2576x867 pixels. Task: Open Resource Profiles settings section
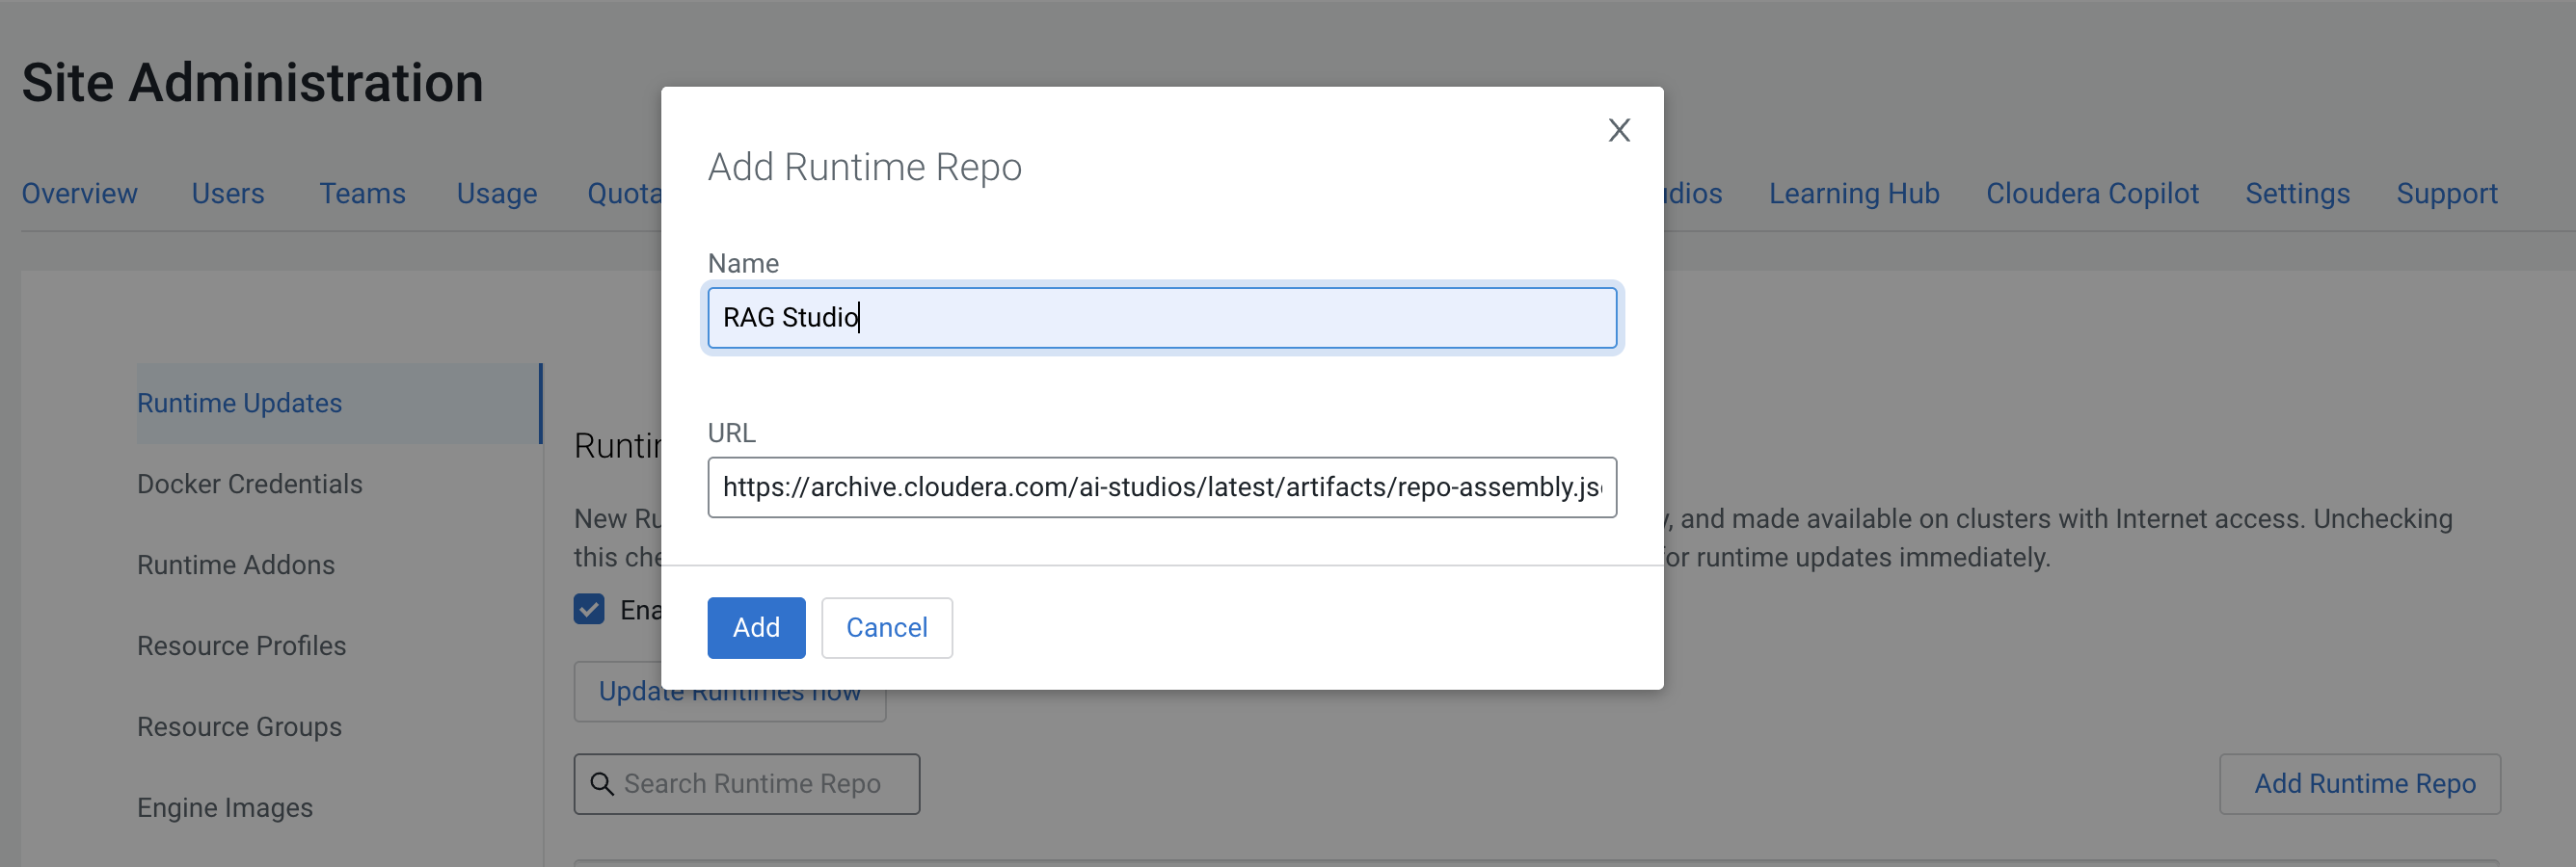(242, 646)
